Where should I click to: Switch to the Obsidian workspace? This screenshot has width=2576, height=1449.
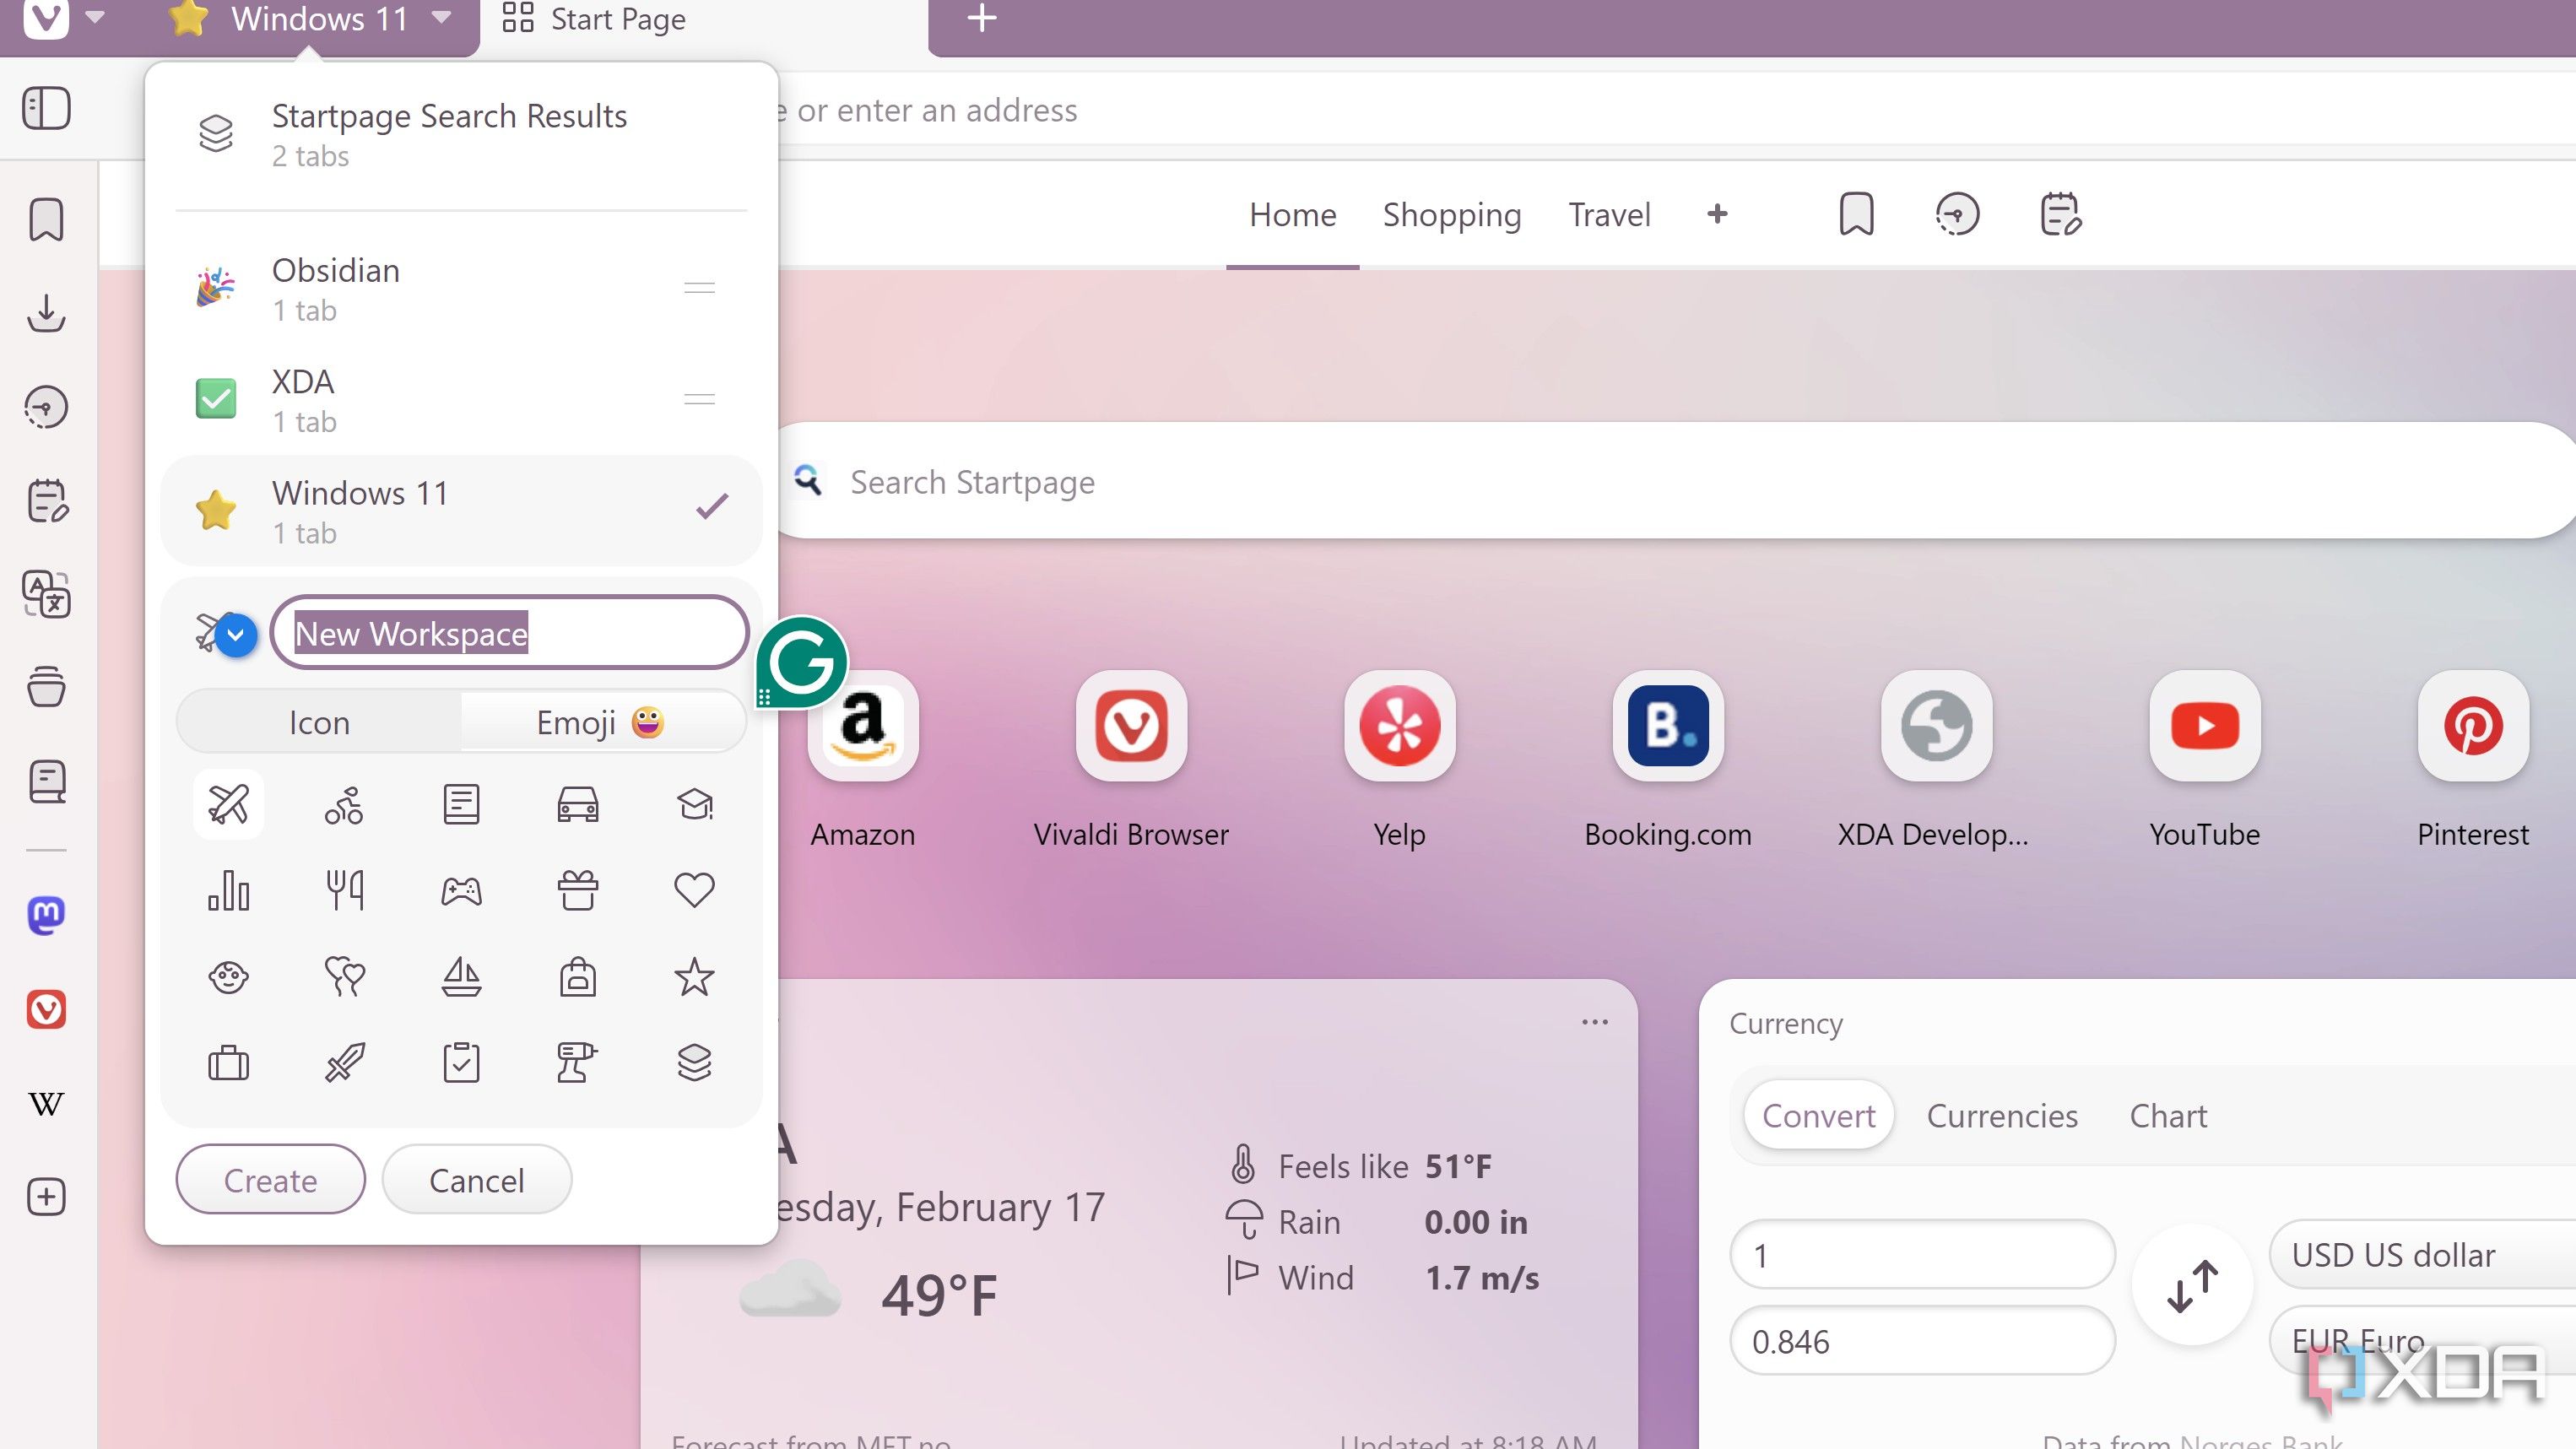(460, 288)
